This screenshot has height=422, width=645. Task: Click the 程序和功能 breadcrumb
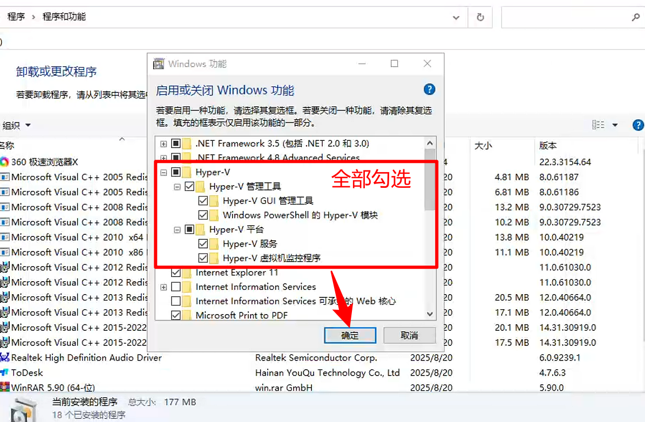[64, 17]
